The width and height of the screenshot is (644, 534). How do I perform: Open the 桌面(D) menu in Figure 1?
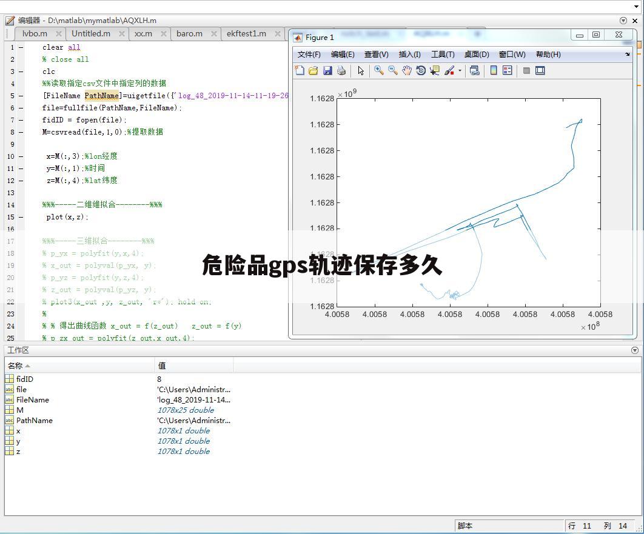(477, 55)
